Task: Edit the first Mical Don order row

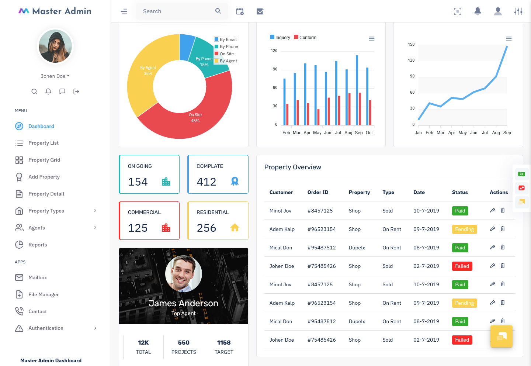Action: [492, 247]
